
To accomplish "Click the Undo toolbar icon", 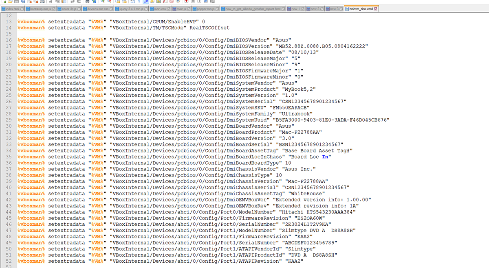I will point(72,2).
